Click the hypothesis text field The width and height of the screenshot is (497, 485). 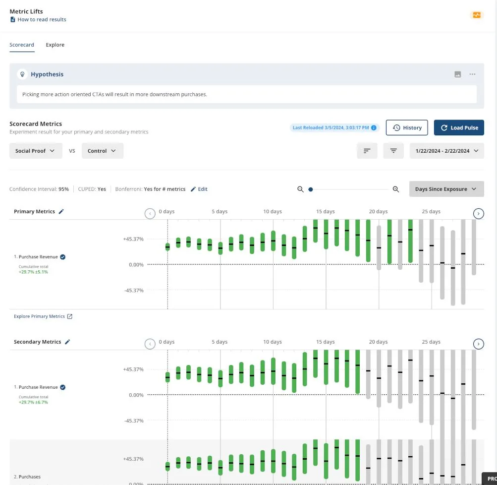coord(247,94)
